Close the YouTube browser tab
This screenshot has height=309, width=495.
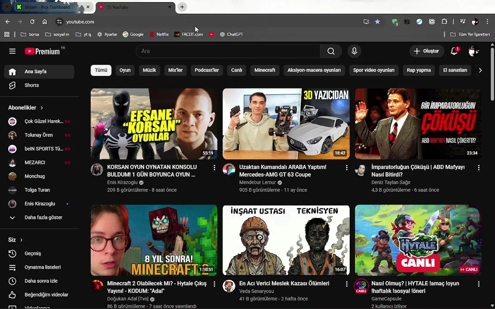[170, 7]
